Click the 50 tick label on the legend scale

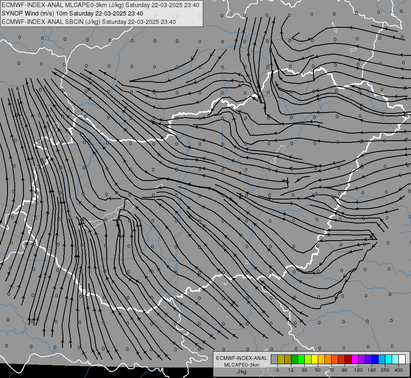tap(318, 370)
